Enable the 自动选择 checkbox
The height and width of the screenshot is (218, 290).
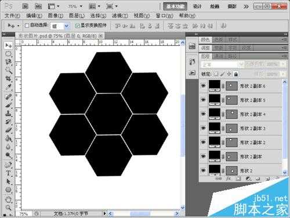pos(27,26)
